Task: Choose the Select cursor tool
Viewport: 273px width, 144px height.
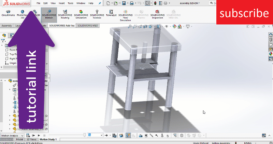Action: [x=147, y=3]
